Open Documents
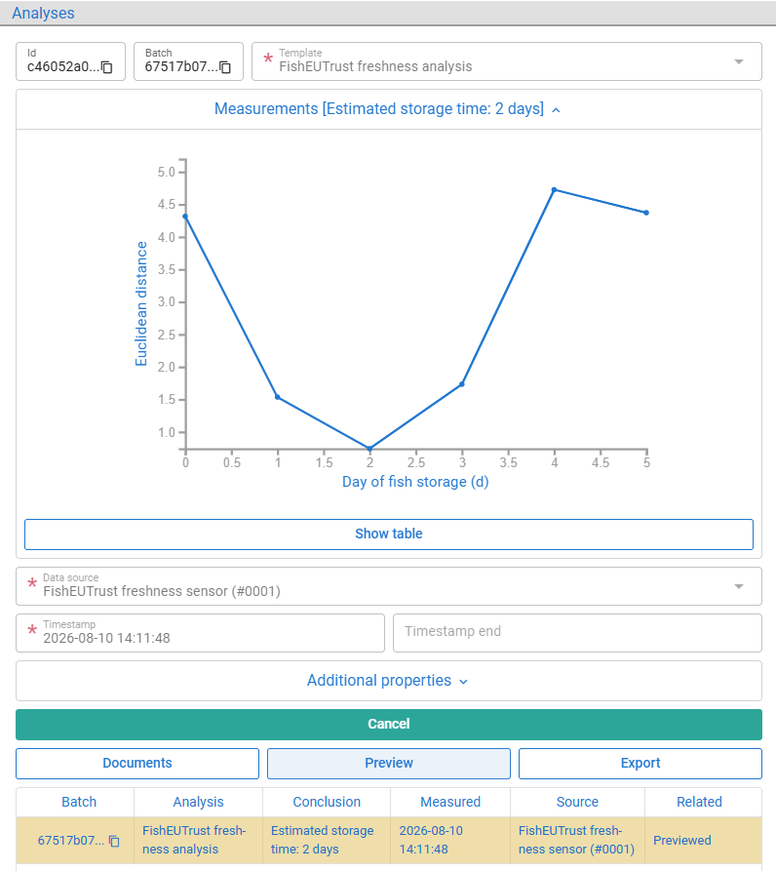776x871 pixels. pyautogui.click(x=137, y=763)
